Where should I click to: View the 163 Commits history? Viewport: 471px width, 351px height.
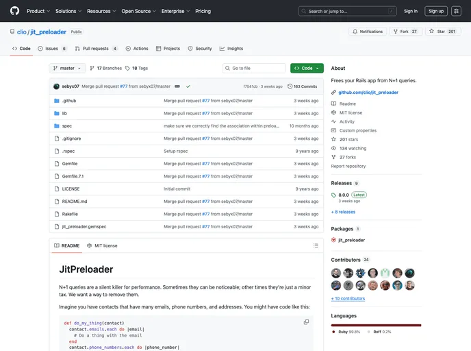click(302, 86)
